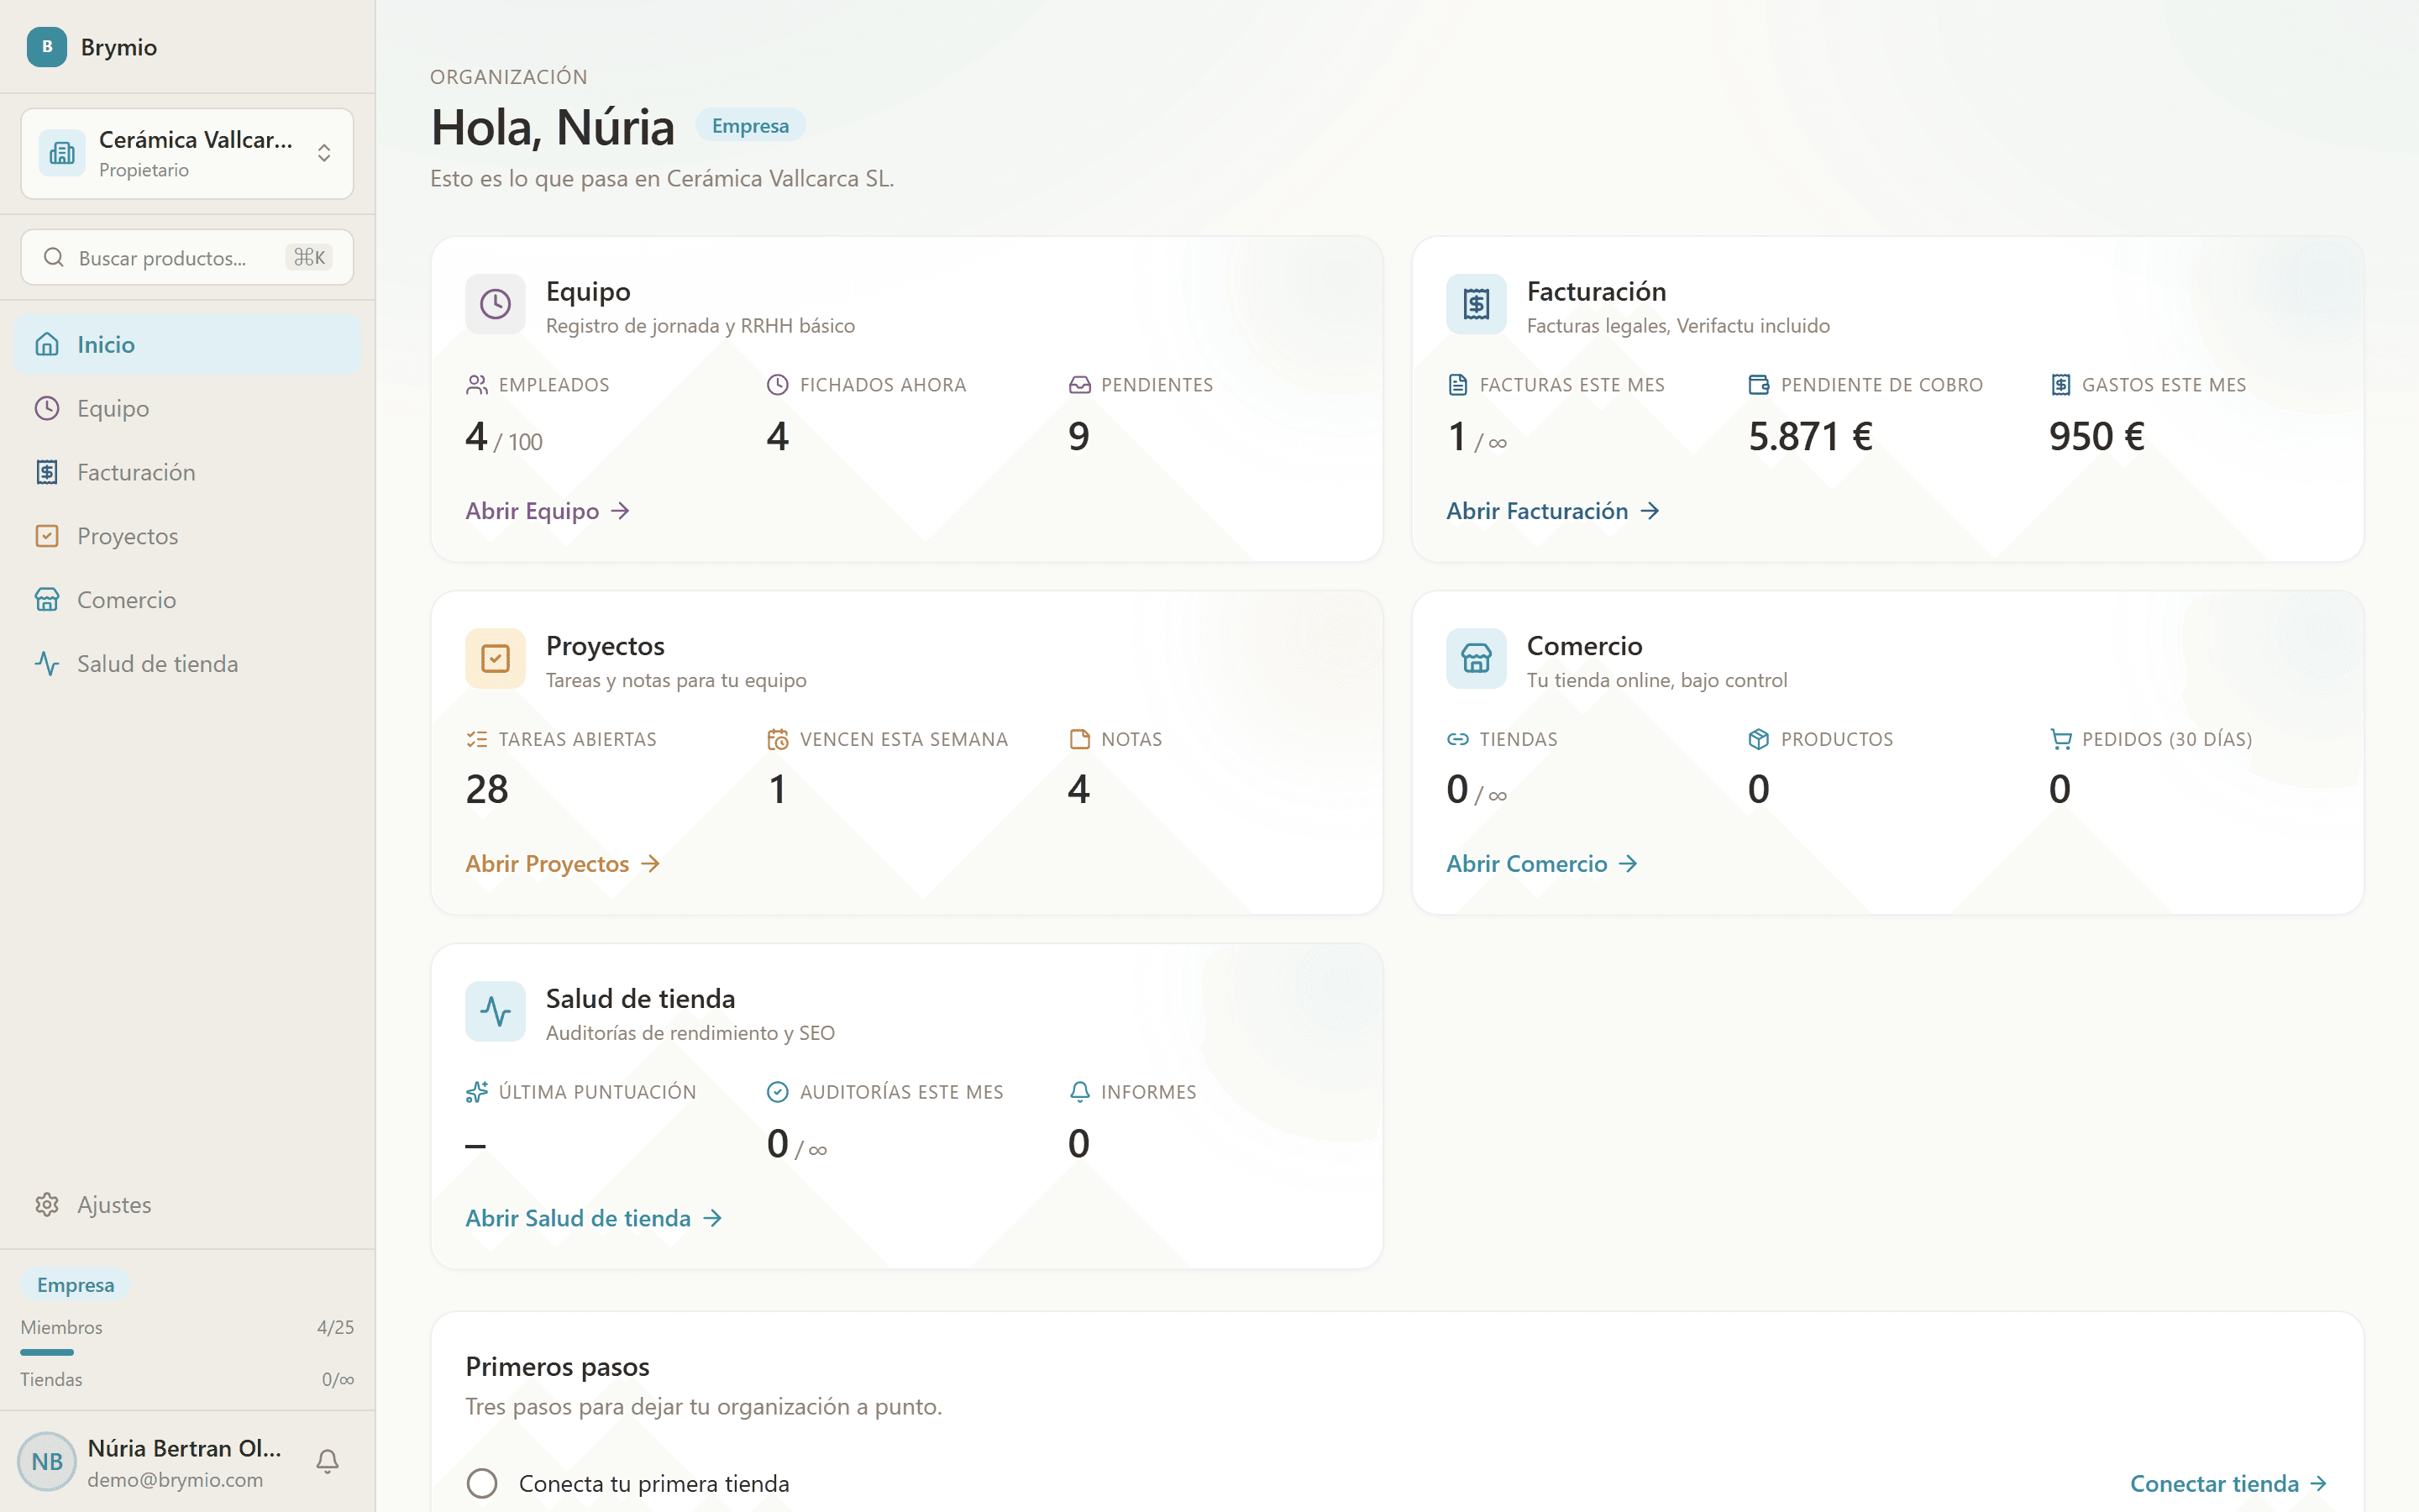Click the Pedidos shopping cart icon
2419x1512 pixels.
pyautogui.click(x=2060, y=739)
